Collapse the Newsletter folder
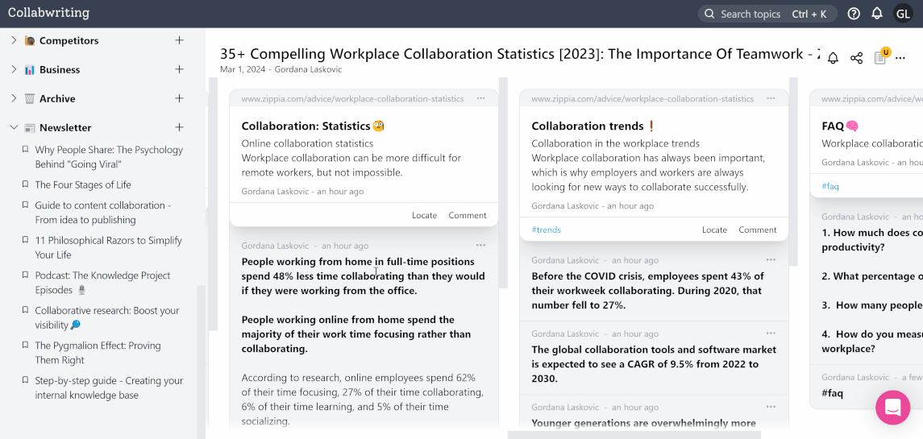 pyautogui.click(x=14, y=127)
